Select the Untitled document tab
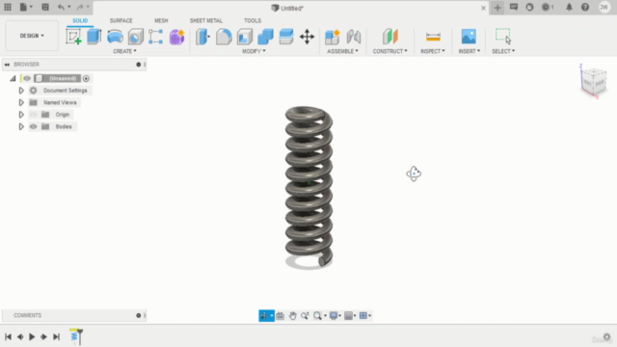This screenshot has width=617, height=347. (x=287, y=8)
